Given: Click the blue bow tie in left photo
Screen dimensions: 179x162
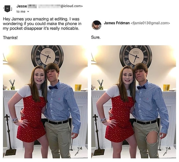Looking at the screenshot, I should pyautogui.click(x=53, y=87).
